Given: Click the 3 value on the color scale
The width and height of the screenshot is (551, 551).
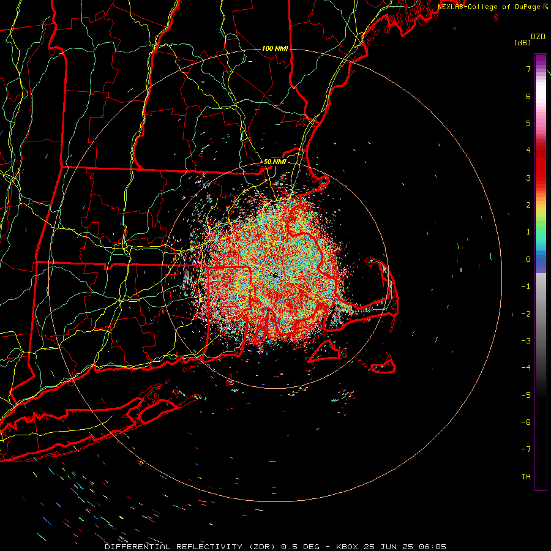Looking at the screenshot, I should [x=528, y=178].
